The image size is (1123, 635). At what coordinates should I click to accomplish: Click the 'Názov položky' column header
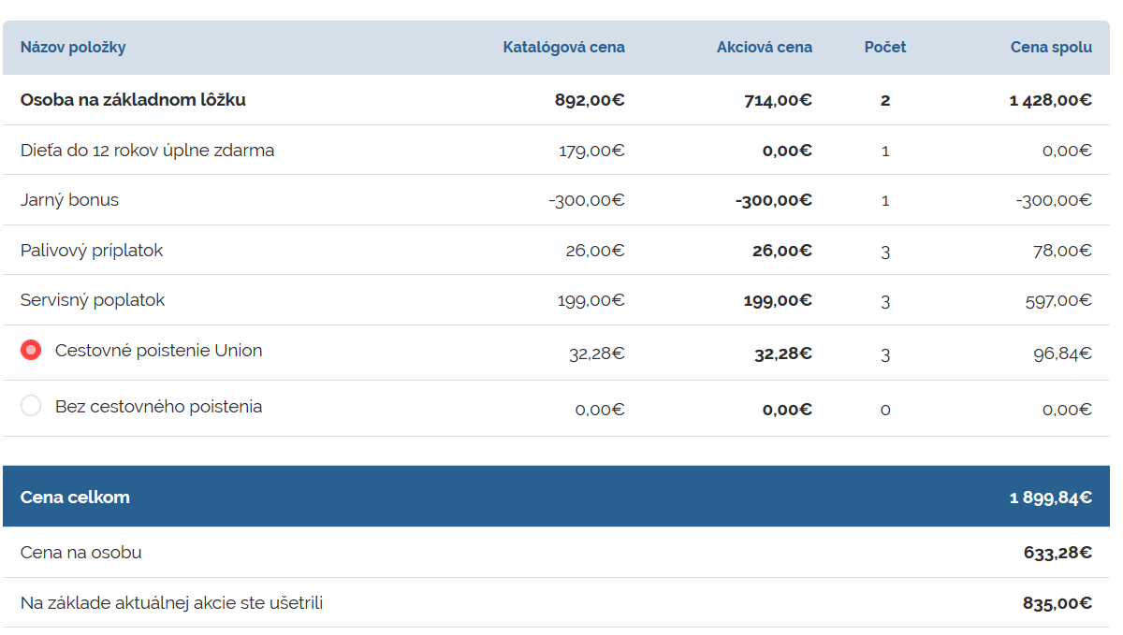click(73, 48)
